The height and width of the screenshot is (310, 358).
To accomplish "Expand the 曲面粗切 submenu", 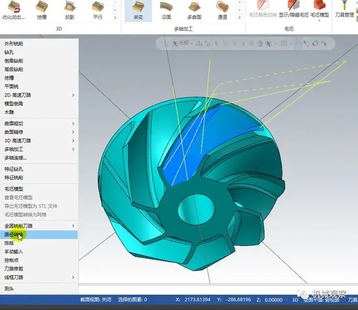I will point(39,124).
